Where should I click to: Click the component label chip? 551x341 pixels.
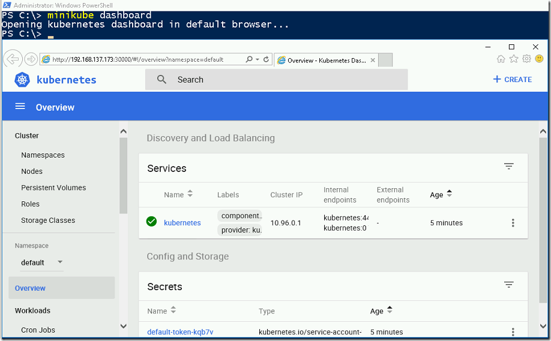(240, 216)
